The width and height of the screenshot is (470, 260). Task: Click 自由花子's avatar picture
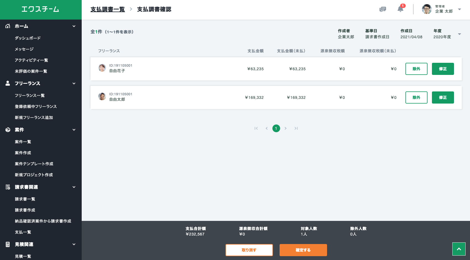point(102,68)
